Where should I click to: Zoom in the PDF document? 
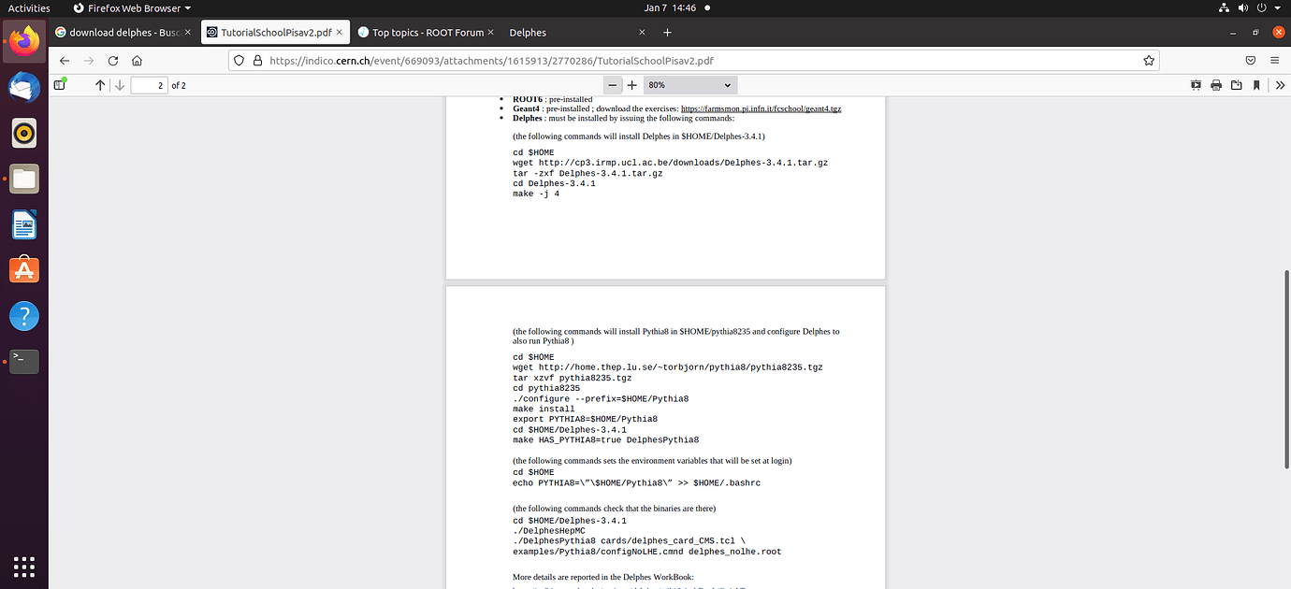click(x=632, y=85)
